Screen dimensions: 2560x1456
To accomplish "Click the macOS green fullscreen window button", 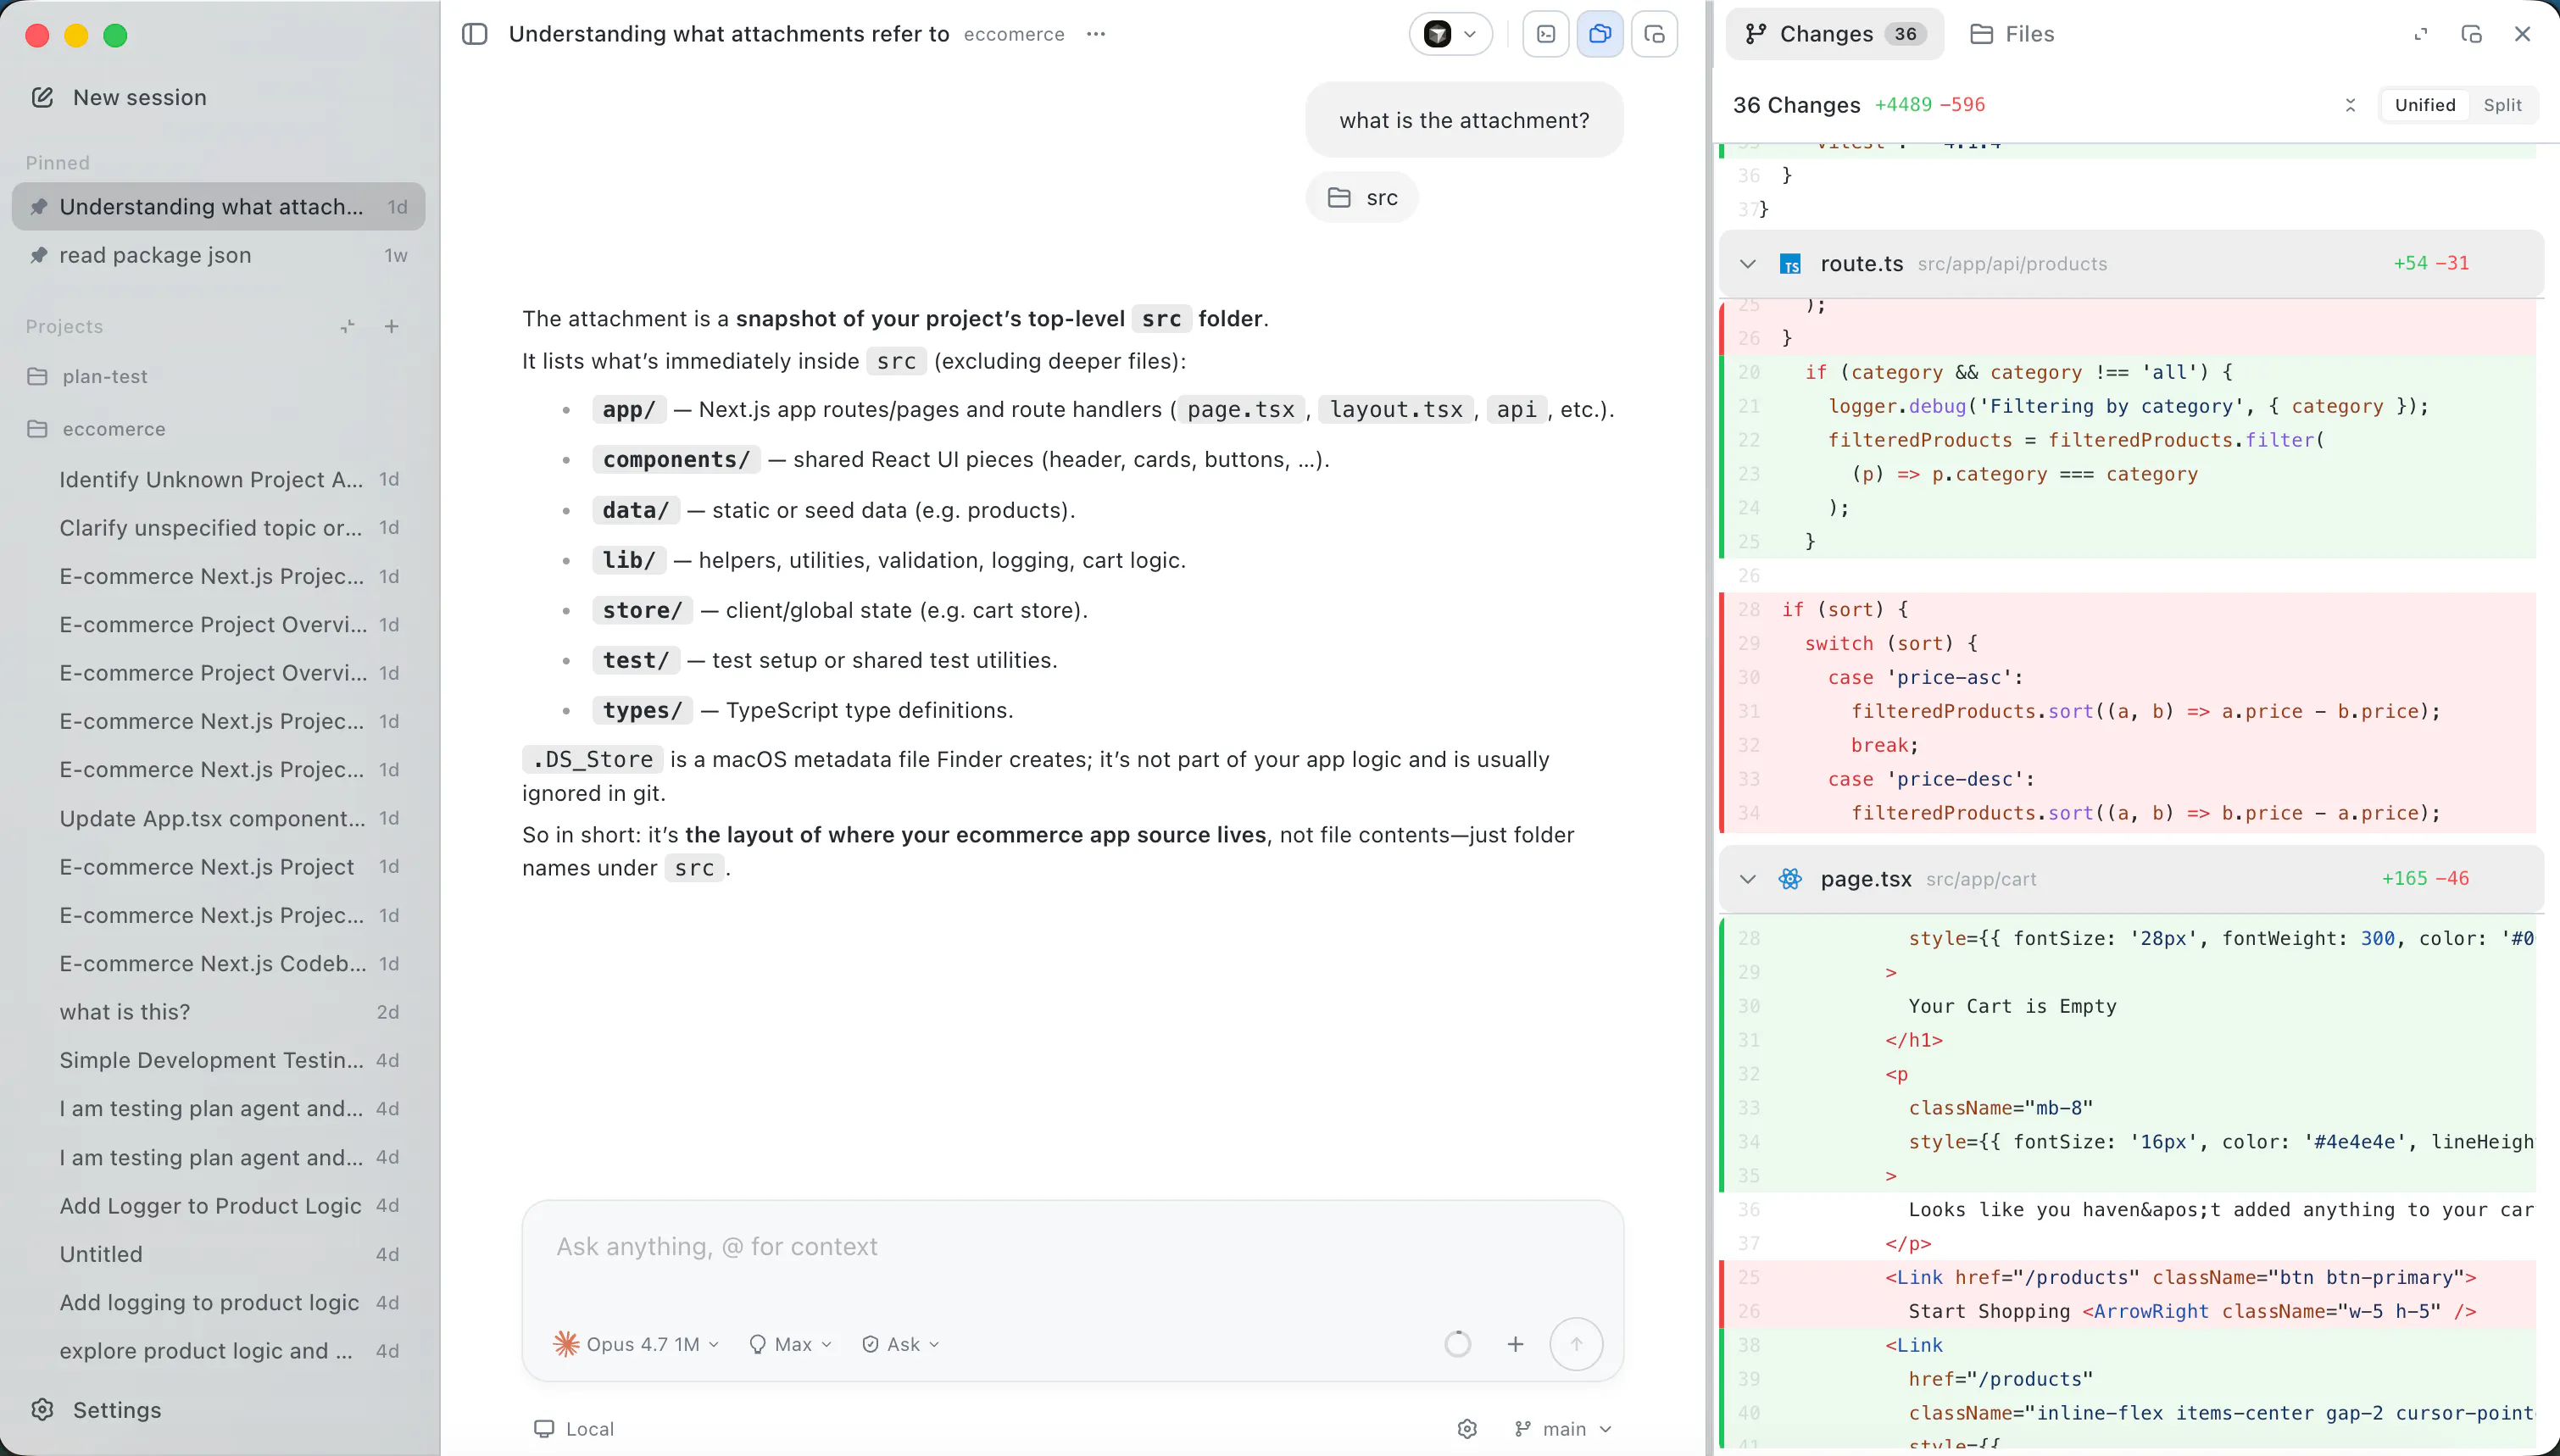I will [x=115, y=36].
